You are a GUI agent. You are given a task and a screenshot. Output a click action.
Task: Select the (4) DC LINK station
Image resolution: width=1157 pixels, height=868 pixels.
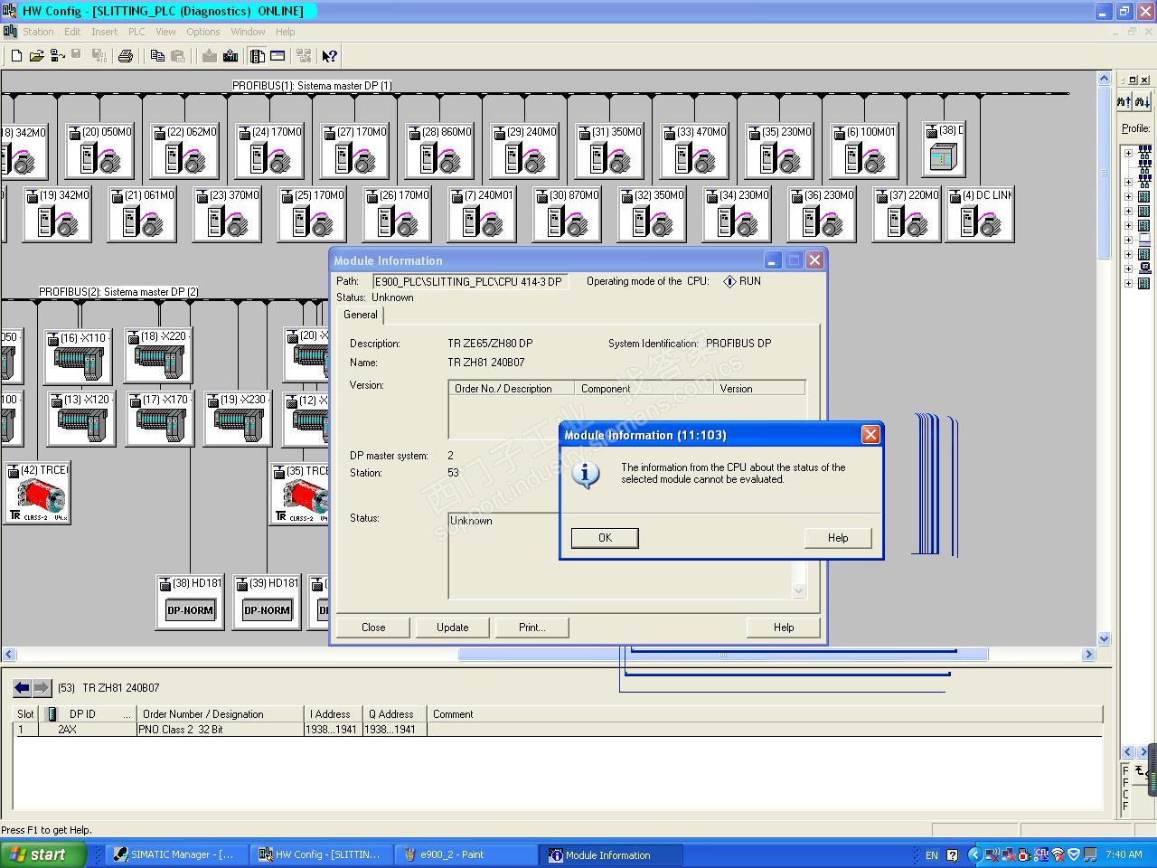point(980,213)
